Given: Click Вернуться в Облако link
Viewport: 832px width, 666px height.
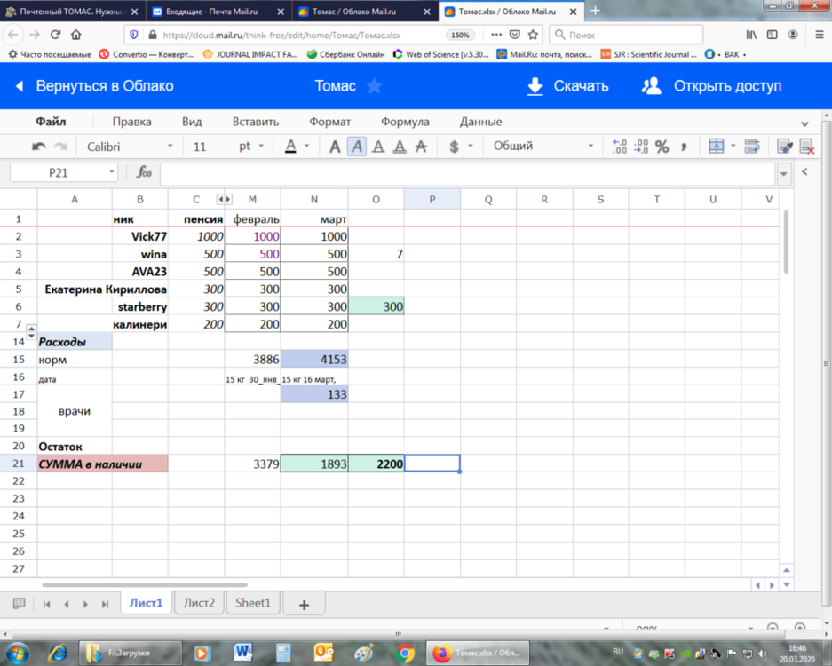Looking at the screenshot, I should tap(94, 86).
